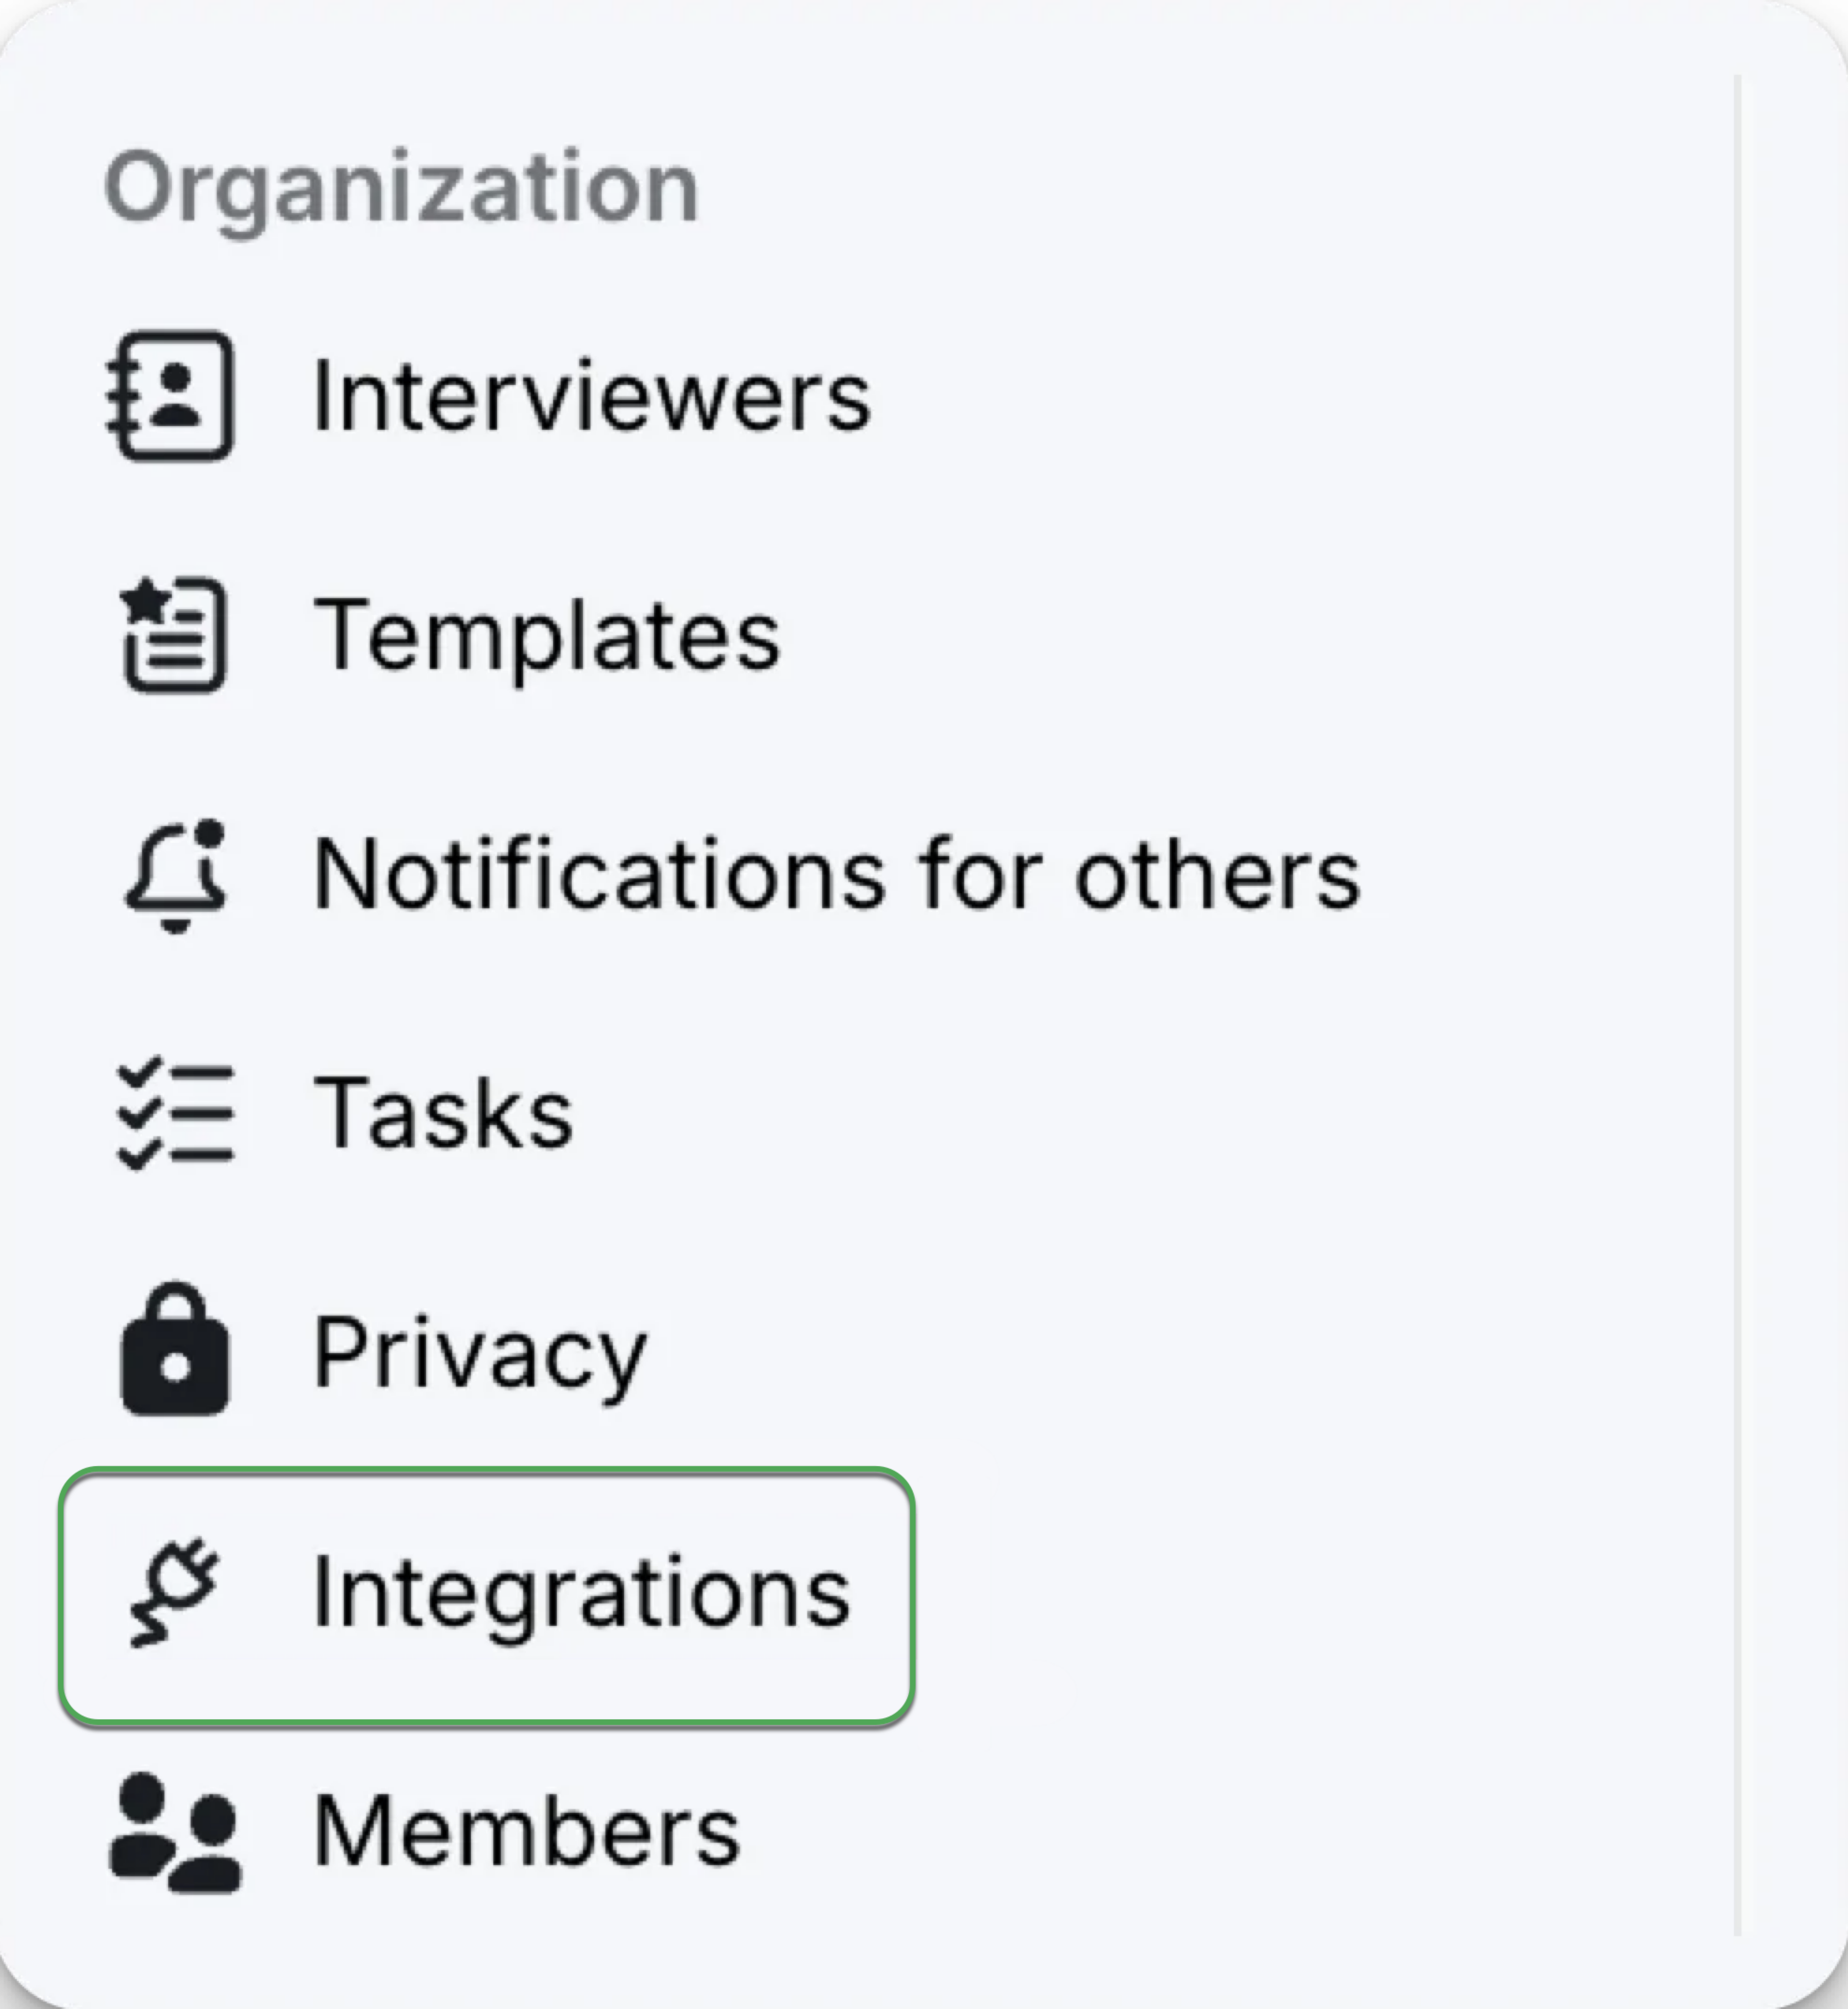Click the Tasks checklist icon
Screen dimensions: 1848x2009
[x=175, y=1113]
